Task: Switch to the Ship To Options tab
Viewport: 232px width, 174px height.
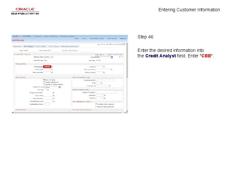Action: pyautogui.click(x=41, y=46)
